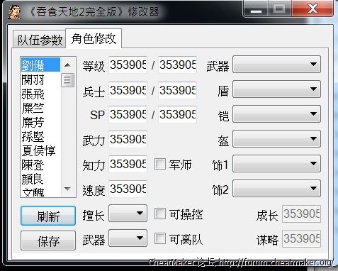The height and width of the screenshot is (271, 338).
Task: Open the 武器 equipment dropdown beside 等级
Action: tap(276, 65)
